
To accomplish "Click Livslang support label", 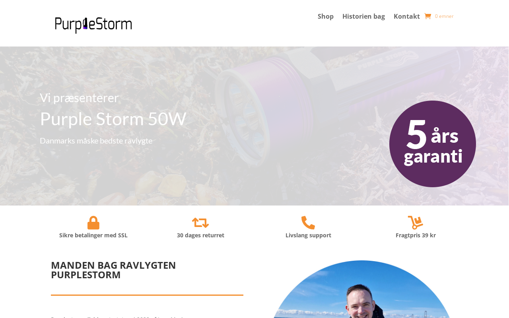I will [x=308, y=235].
